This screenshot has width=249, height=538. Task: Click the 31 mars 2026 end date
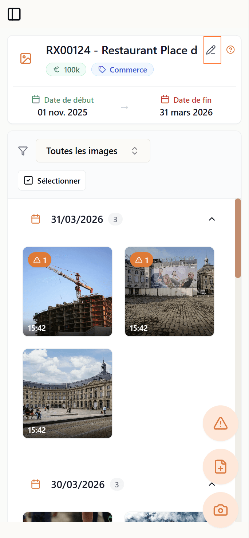point(186,112)
